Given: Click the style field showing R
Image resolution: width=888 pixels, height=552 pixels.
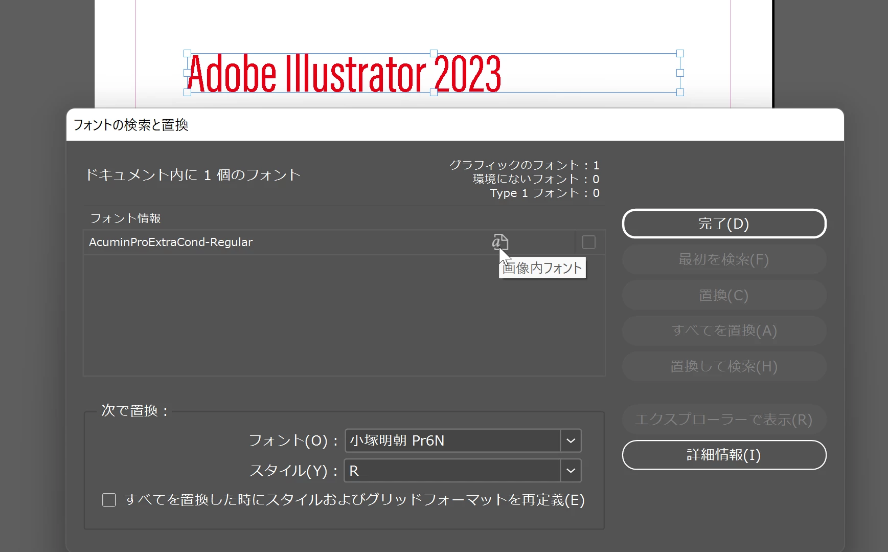Looking at the screenshot, I should (x=453, y=471).
